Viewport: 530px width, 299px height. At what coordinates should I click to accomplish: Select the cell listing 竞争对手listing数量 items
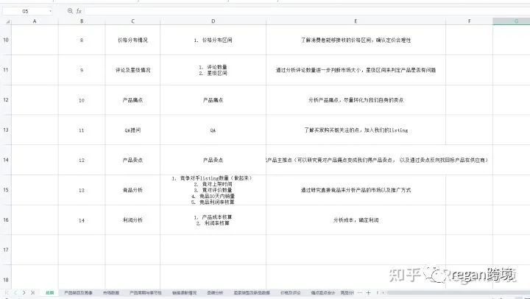213,190
